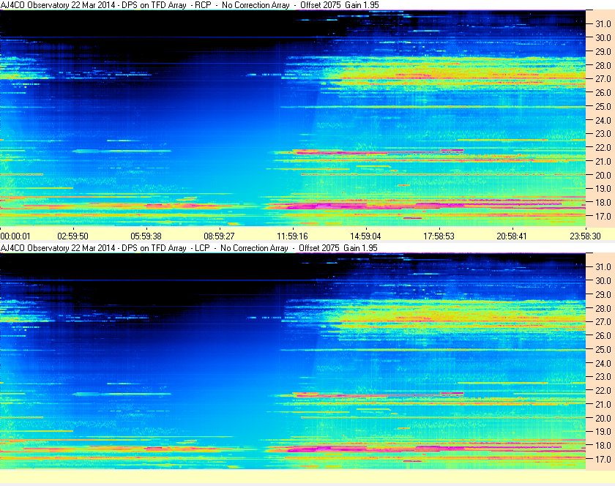Click 17.0 frequency label in RCP plot
This screenshot has width=615, height=486.
point(603,217)
